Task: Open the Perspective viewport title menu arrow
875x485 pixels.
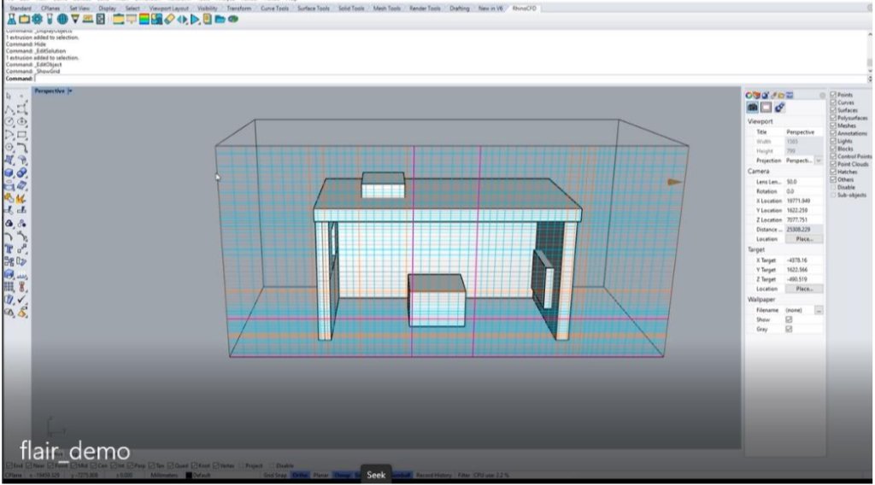Action: click(70, 91)
